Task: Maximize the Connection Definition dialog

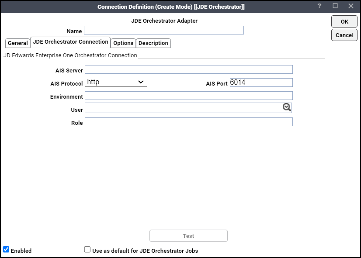Action: [x=335, y=6]
